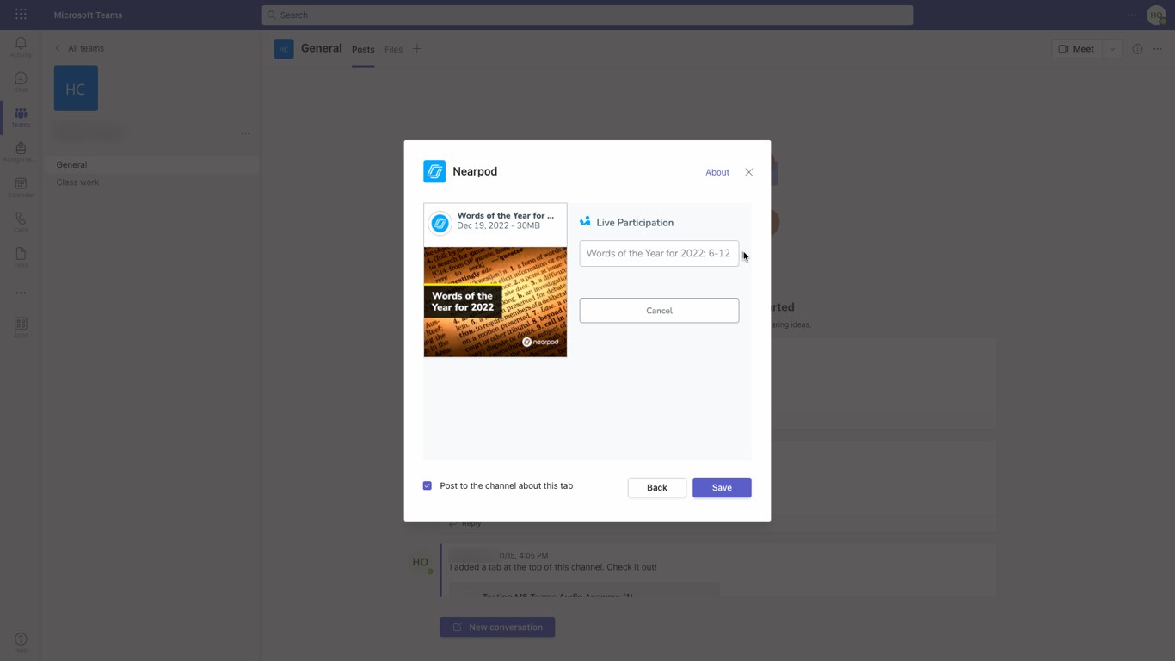Add a new tab with plus icon
Viewport: 1175px width, 661px height.
417,49
